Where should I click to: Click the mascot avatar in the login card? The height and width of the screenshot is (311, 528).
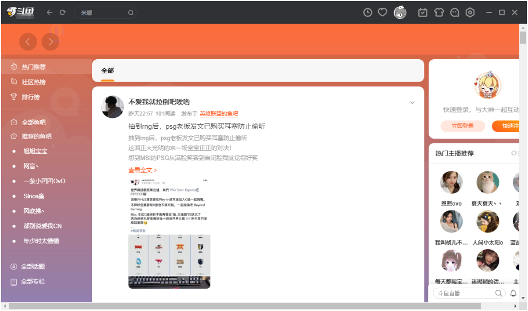487,85
